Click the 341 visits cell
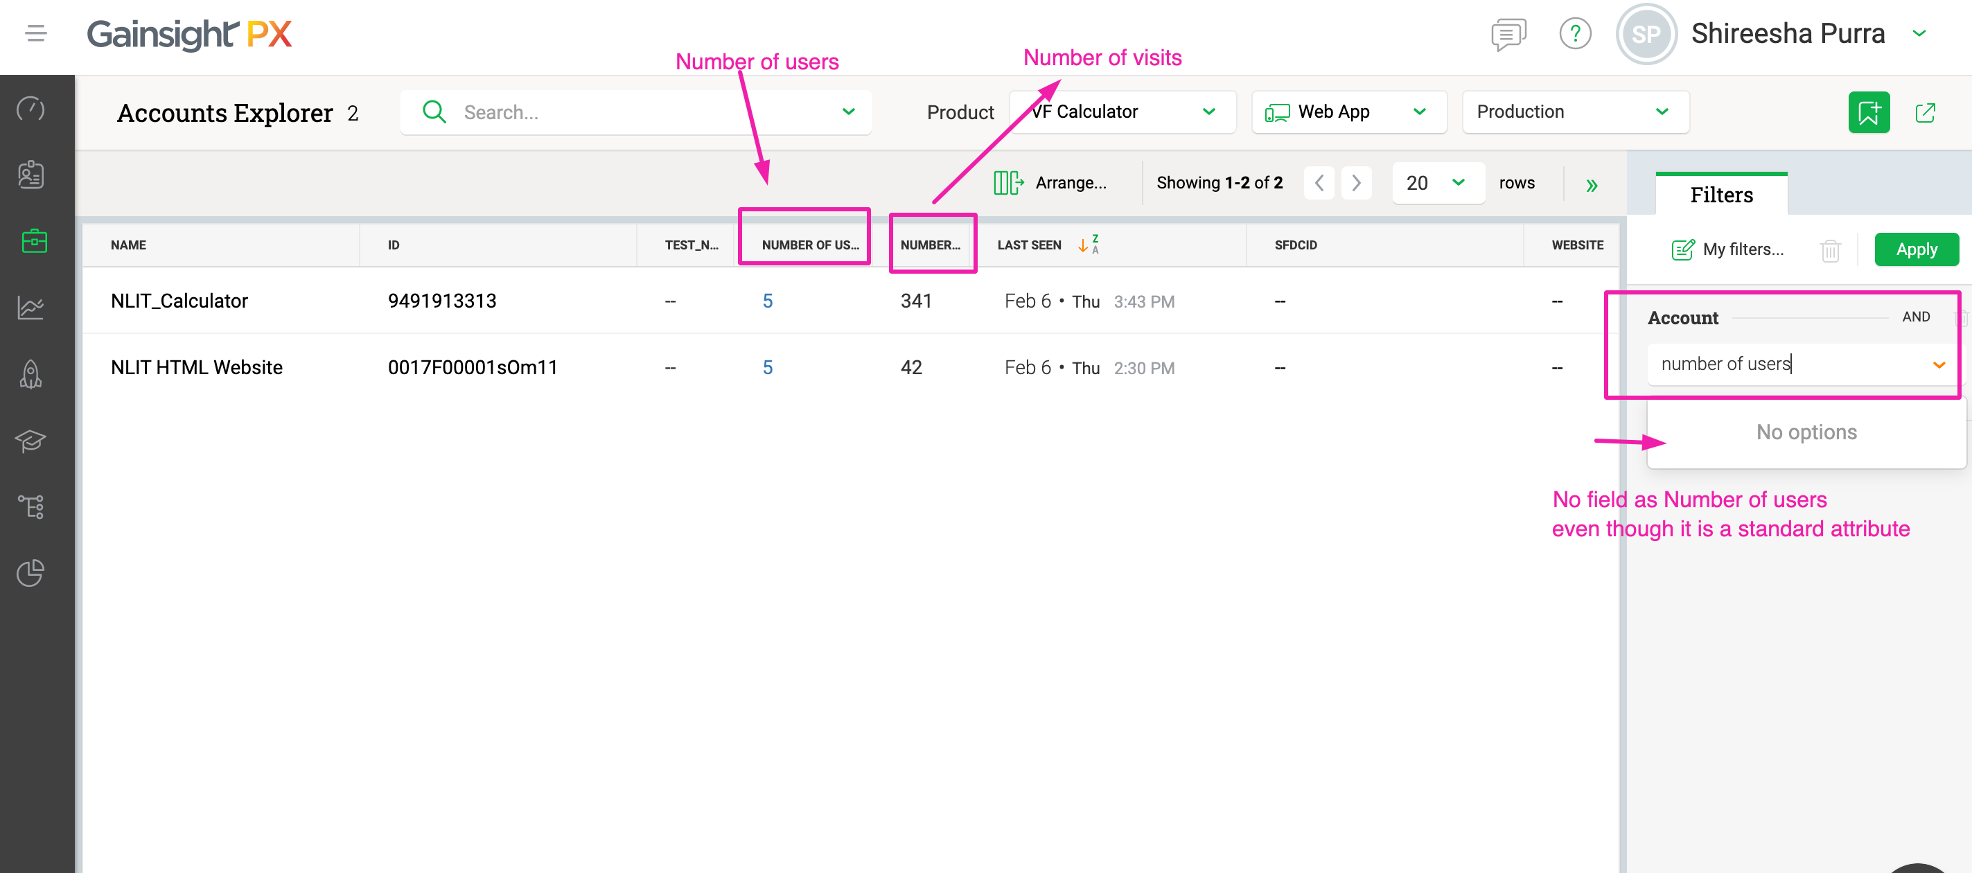1972x873 pixels. pos(915,301)
